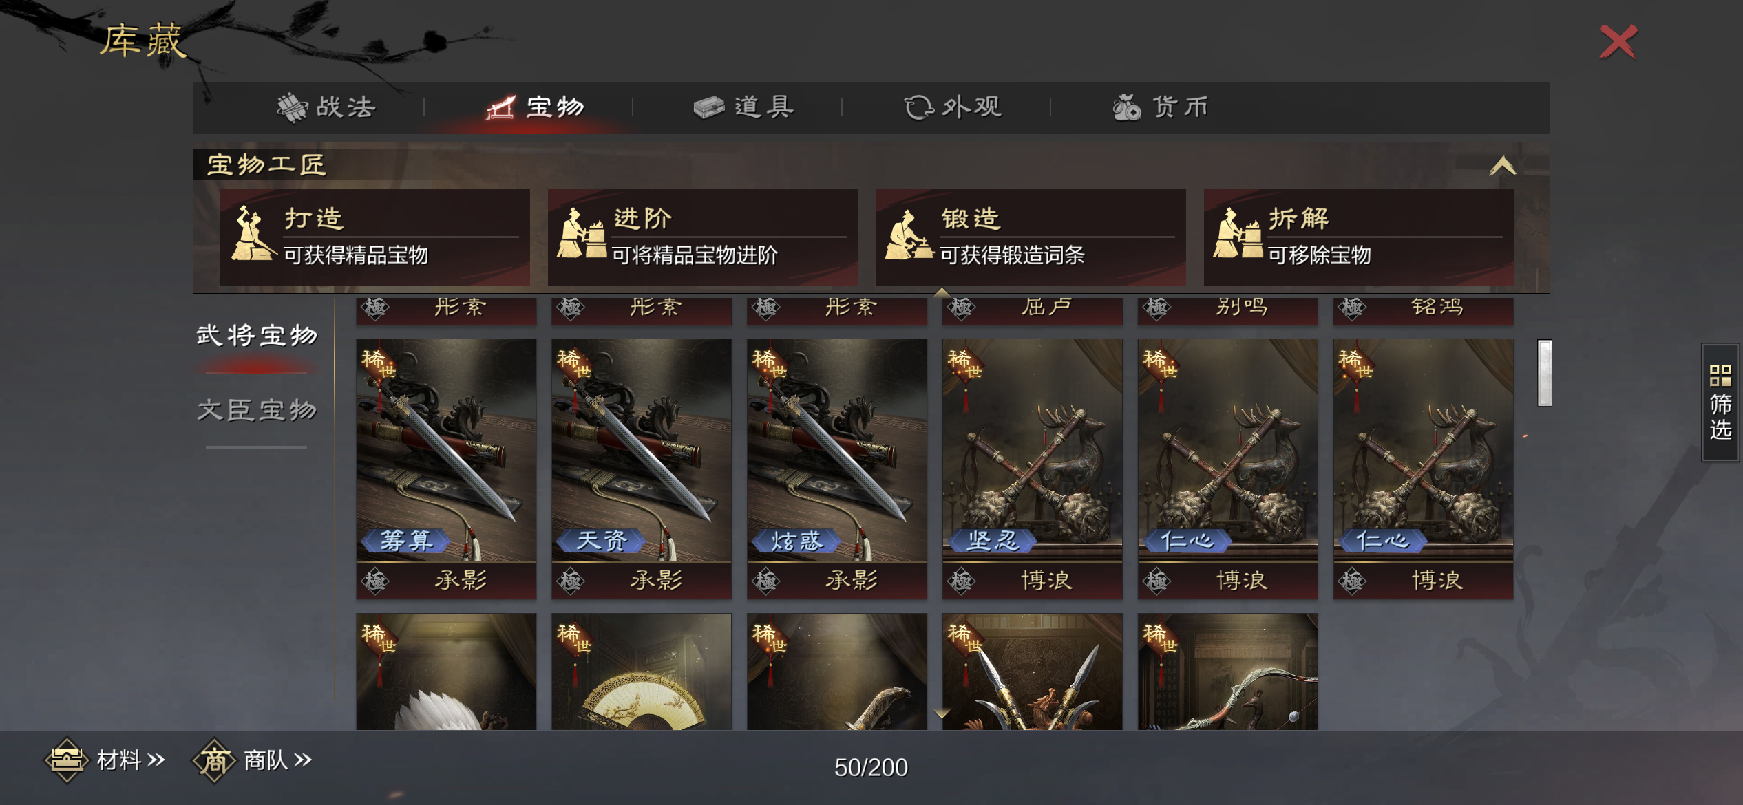Select the 承影 sword with 天资 trait

tap(642, 469)
